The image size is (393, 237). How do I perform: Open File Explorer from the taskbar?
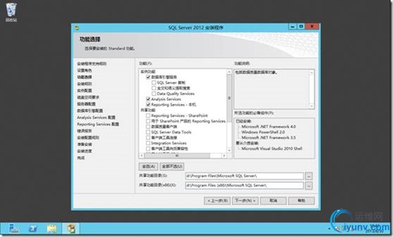click(x=52, y=228)
